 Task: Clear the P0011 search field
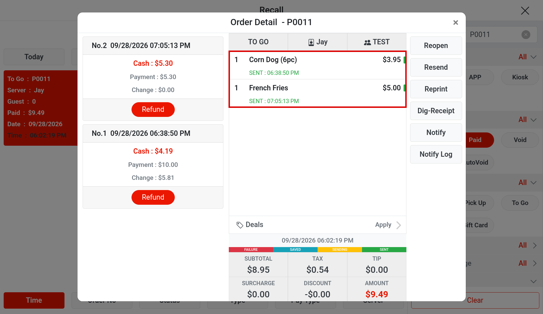point(526,35)
